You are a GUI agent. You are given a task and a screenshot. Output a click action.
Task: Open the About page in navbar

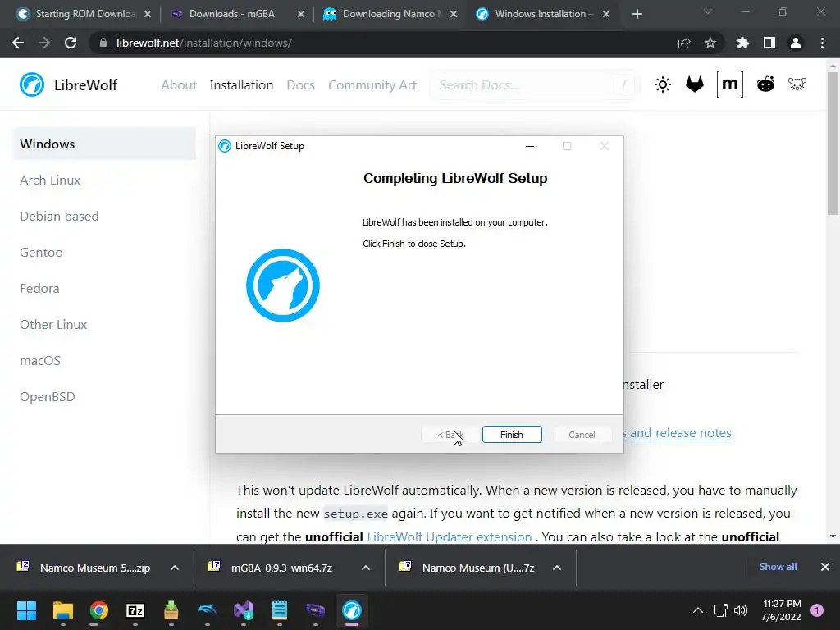[x=179, y=84]
